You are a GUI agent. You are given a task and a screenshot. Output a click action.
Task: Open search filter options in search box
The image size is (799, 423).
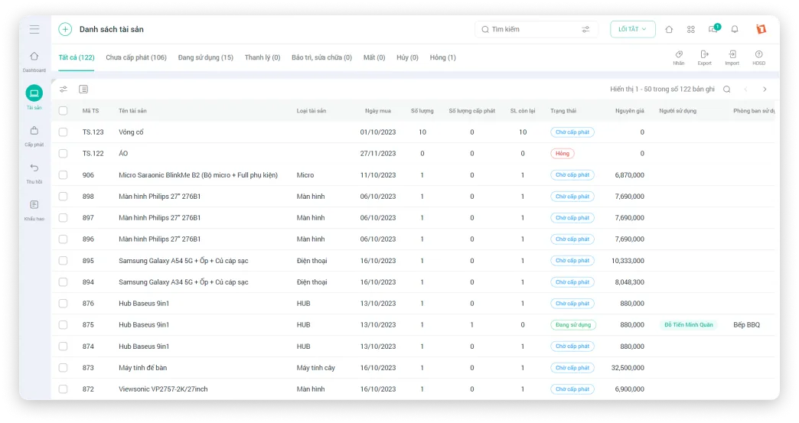pos(585,30)
